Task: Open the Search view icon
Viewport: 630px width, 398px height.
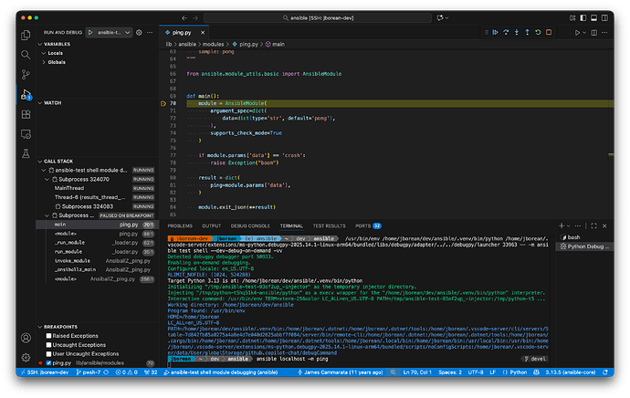Action: [25, 54]
